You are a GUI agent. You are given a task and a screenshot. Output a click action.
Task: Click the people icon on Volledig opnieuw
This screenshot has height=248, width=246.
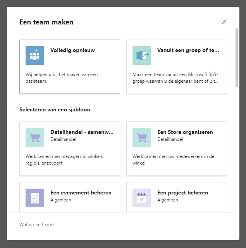click(x=35, y=55)
